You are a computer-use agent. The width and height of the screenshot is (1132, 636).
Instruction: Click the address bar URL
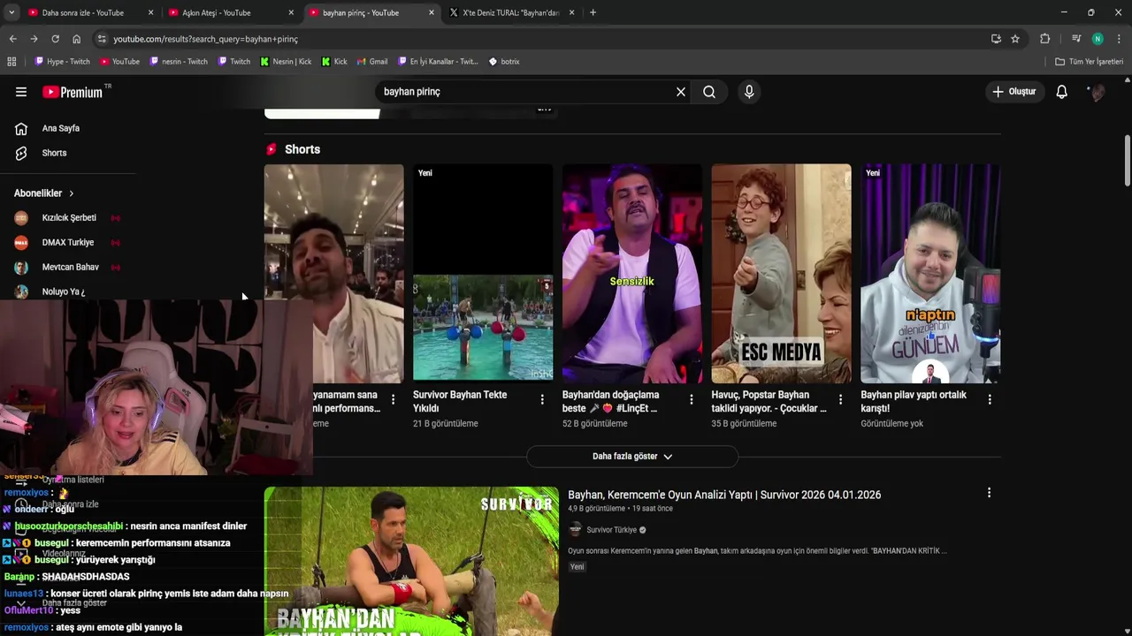pyautogui.click(x=205, y=39)
